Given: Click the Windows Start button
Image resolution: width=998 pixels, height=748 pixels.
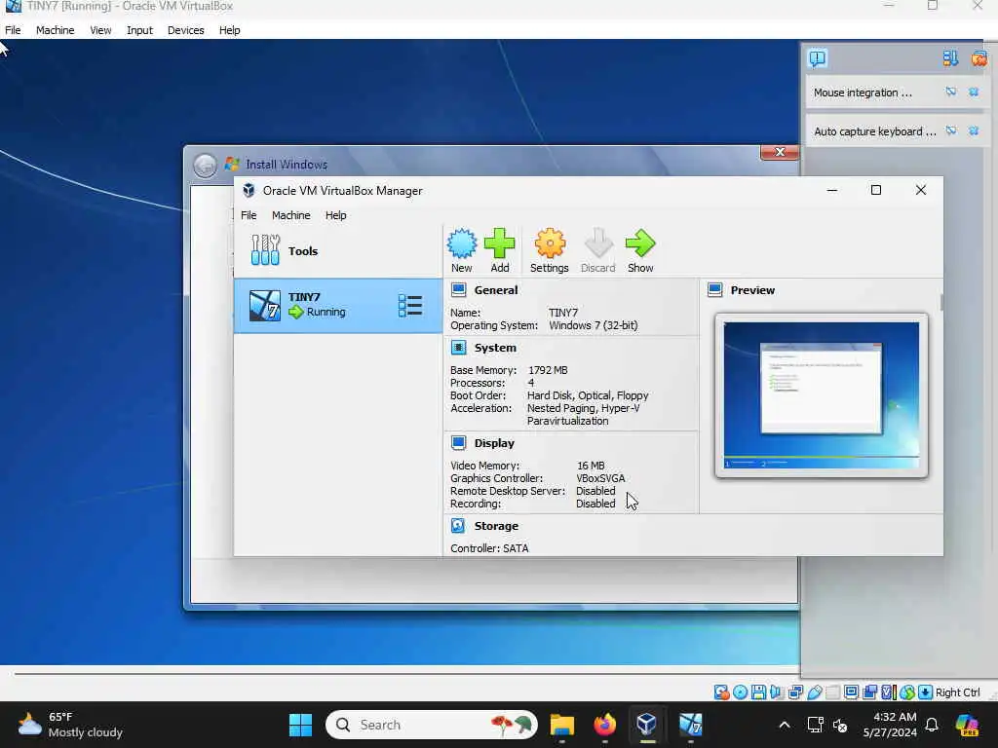Looking at the screenshot, I should tap(300, 725).
